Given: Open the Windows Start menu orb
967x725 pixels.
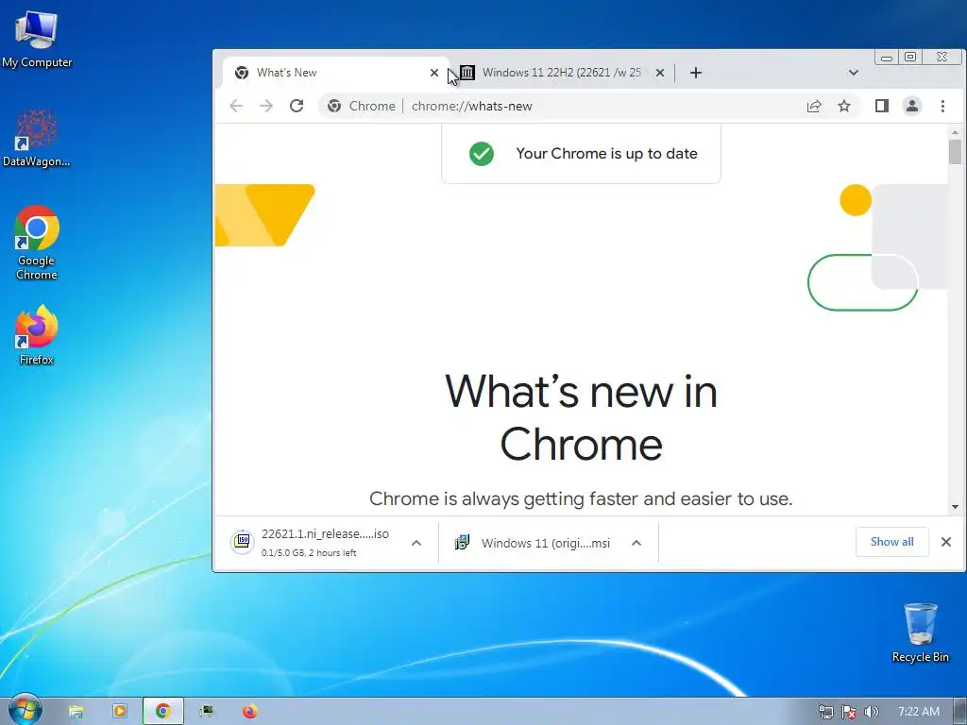Looking at the screenshot, I should tap(25, 710).
